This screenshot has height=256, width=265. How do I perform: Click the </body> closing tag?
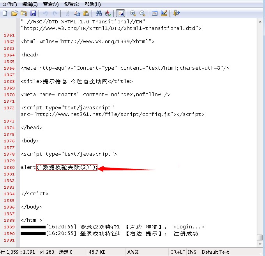[x=32, y=207]
